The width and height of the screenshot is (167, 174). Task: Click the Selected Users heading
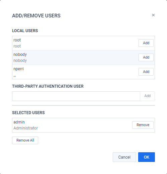pos(29,113)
